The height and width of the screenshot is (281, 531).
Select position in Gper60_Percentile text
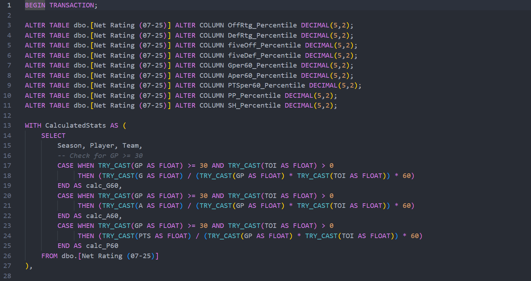[262, 65]
